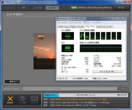Click the sunset preview image
The height and width of the screenshot is (110, 132).
coord(44,51)
